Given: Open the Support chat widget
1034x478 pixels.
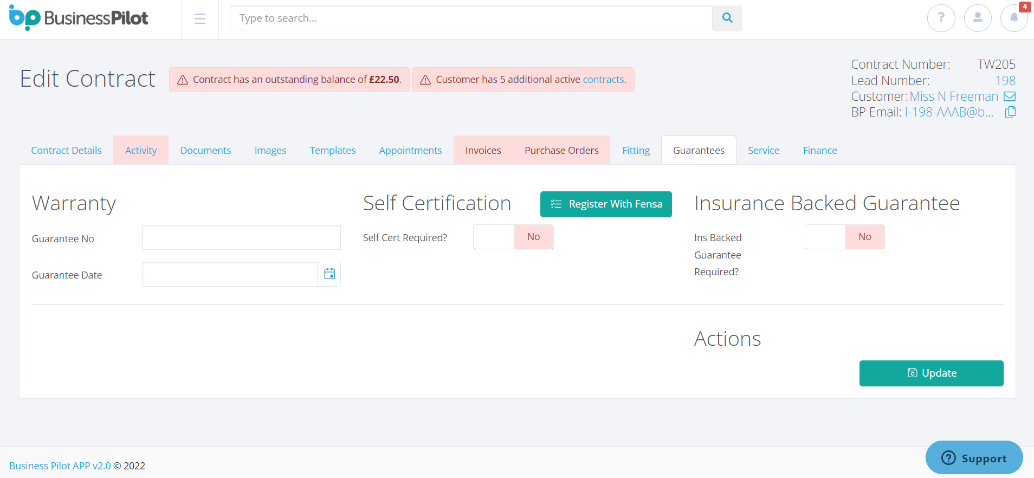Looking at the screenshot, I should 974,458.
